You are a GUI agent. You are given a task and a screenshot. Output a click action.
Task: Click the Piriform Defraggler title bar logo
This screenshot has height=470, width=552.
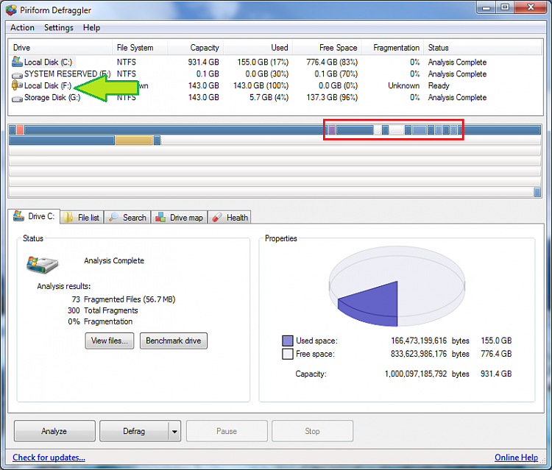(11, 10)
